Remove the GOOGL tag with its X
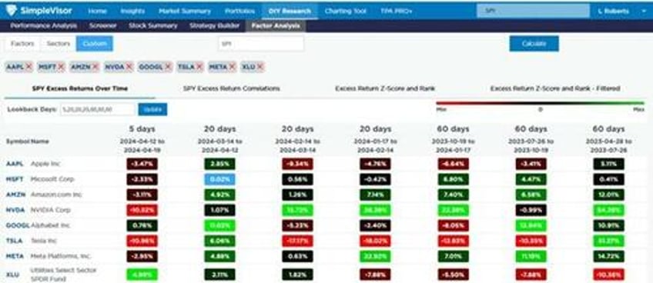This screenshot has height=283, width=653. (x=168, y=67)
